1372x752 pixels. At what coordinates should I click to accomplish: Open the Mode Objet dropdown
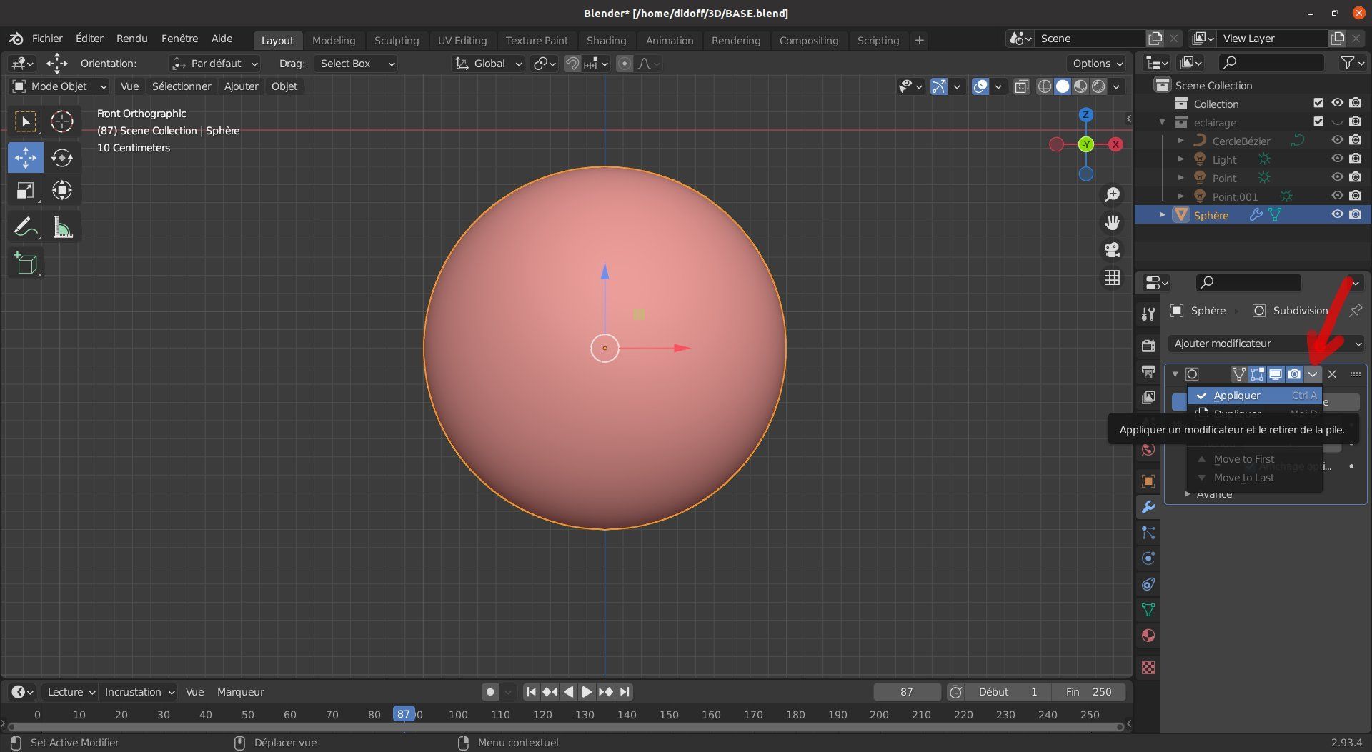click(60, 86)
